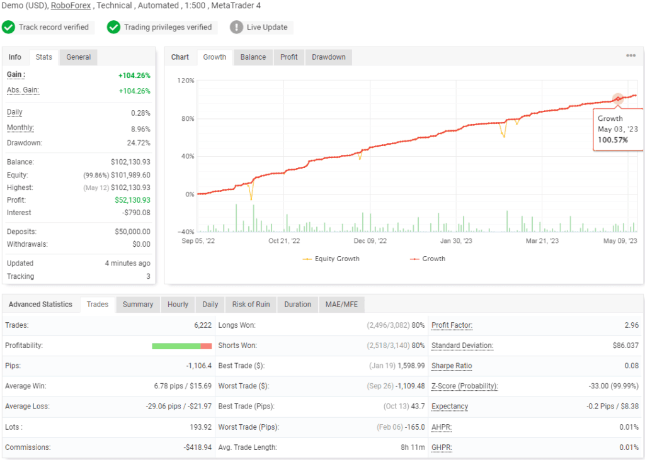Open the Drawdown chart tab
Screen dimensions: 645x460
click(328, 57)
